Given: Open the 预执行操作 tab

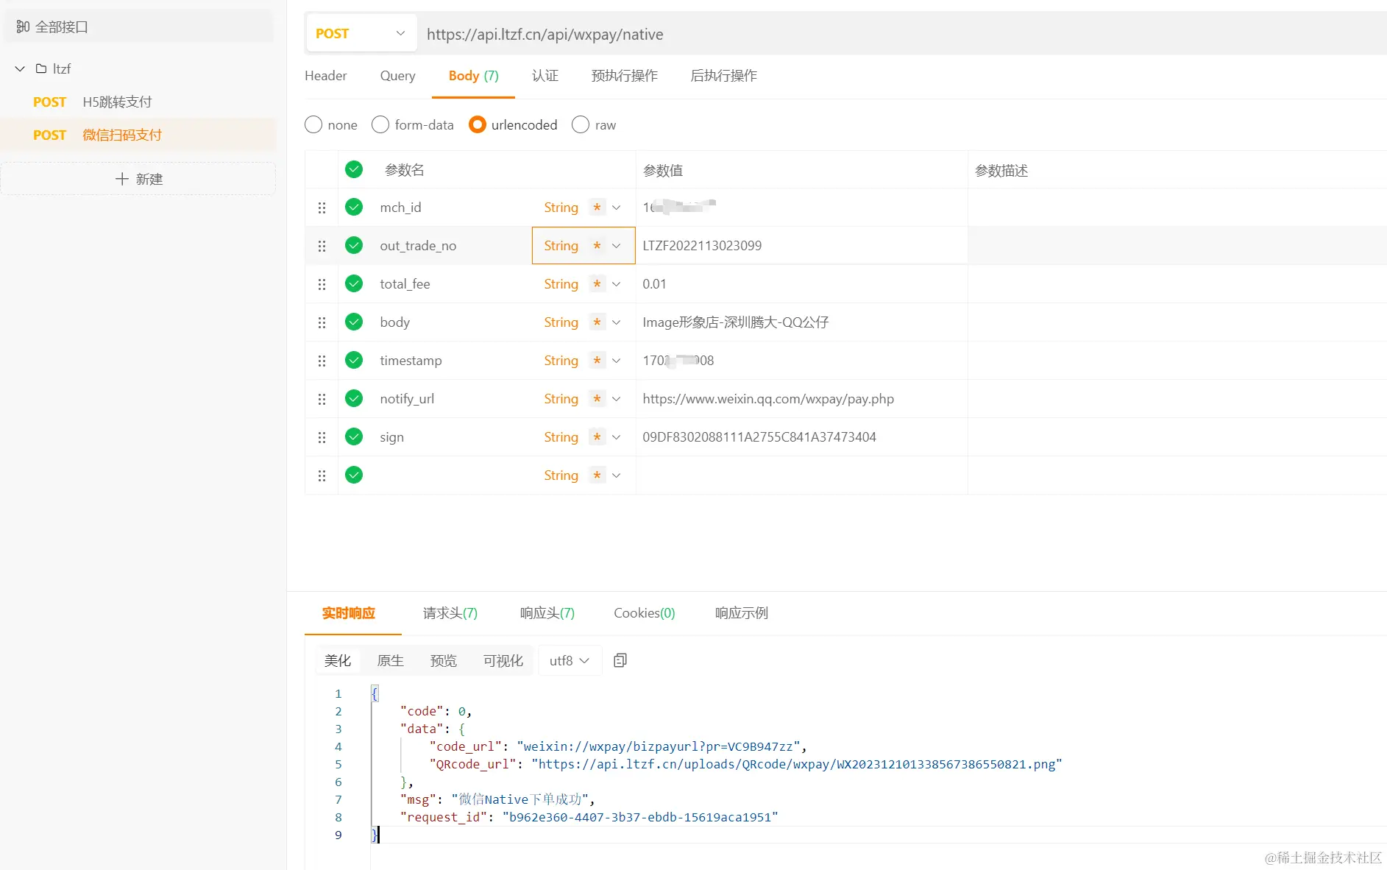Looking at the screenshot, I should point(625,76).
